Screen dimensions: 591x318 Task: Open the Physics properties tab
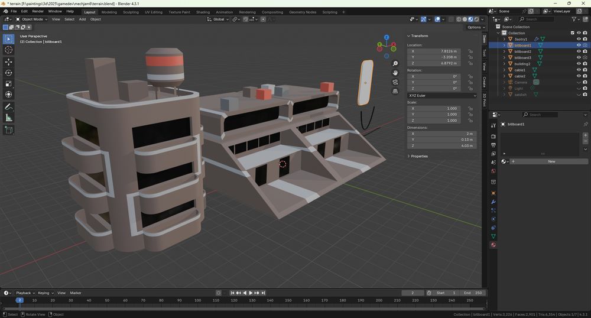click(493, 219)
